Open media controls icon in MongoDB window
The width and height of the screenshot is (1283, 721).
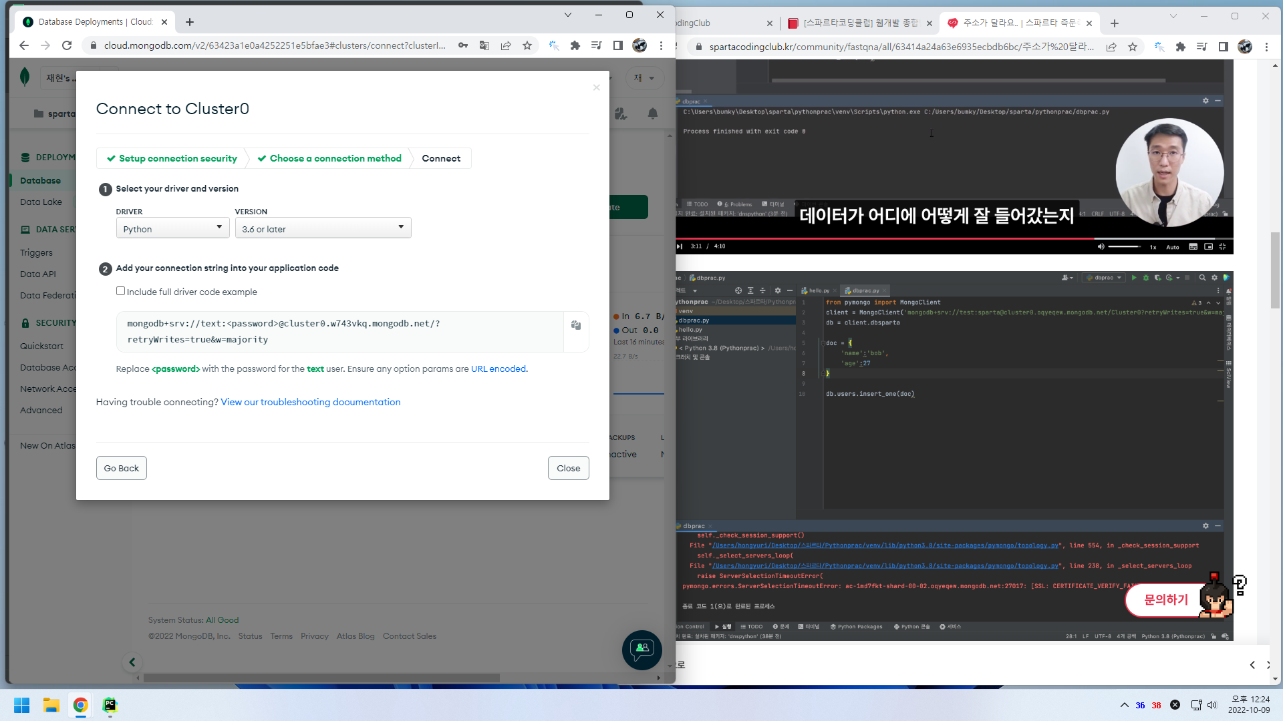coord(597,45)
